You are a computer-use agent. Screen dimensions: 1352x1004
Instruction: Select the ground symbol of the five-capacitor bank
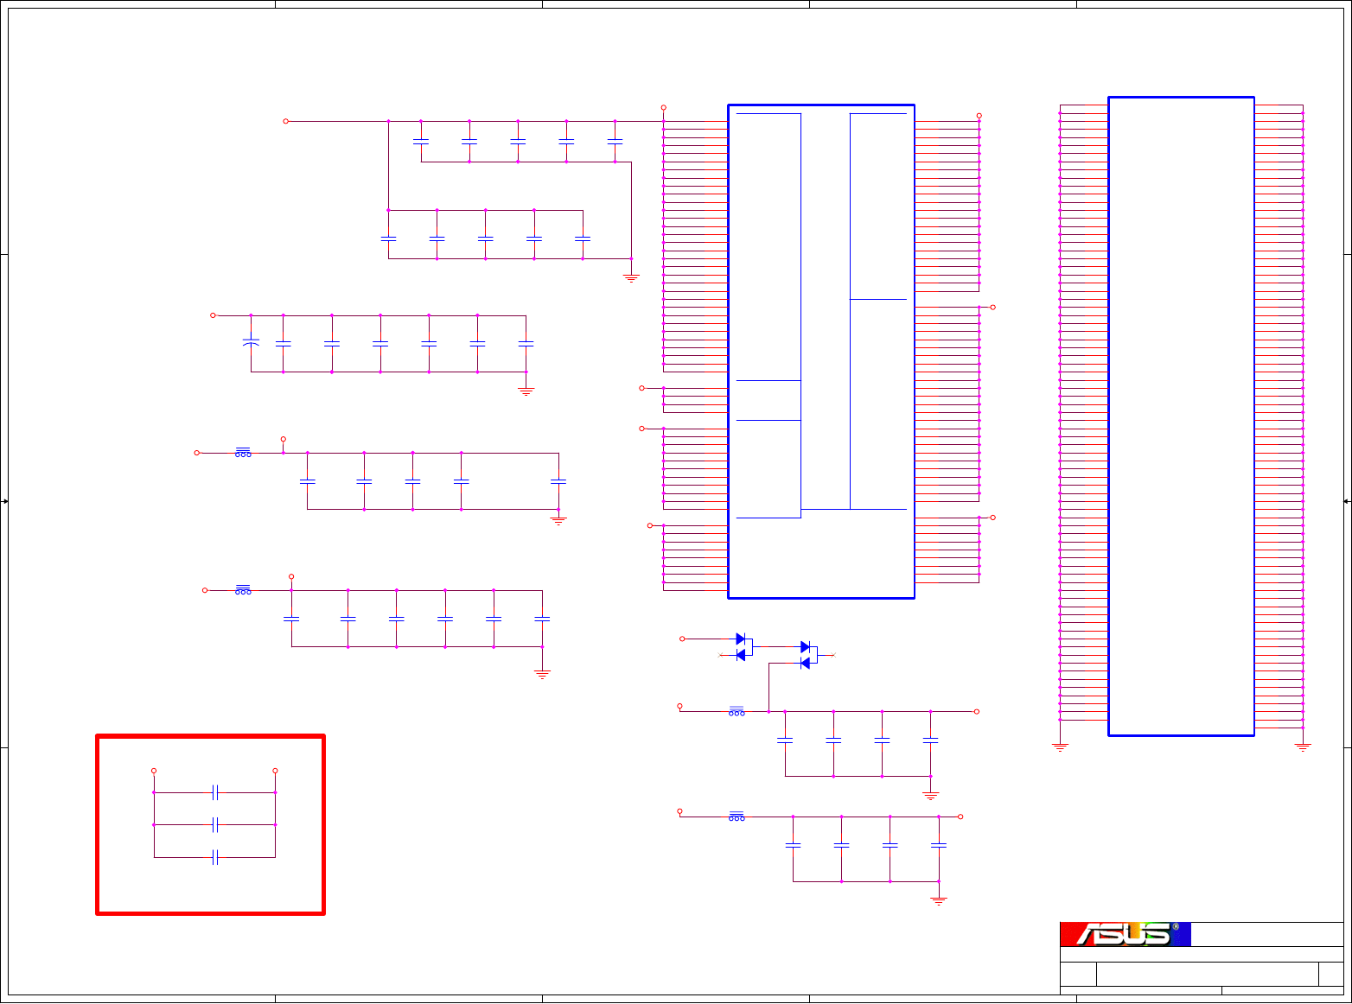point(558,520)
